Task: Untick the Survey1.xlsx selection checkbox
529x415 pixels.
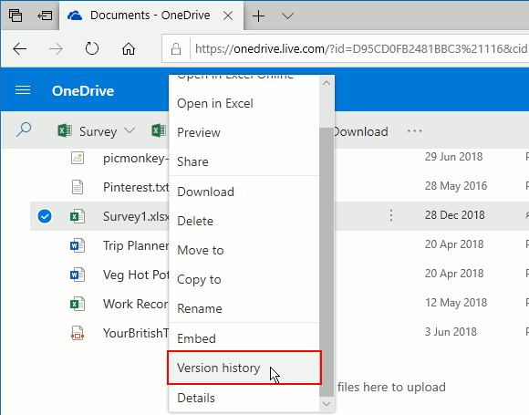Action: [x=45, y=216]
